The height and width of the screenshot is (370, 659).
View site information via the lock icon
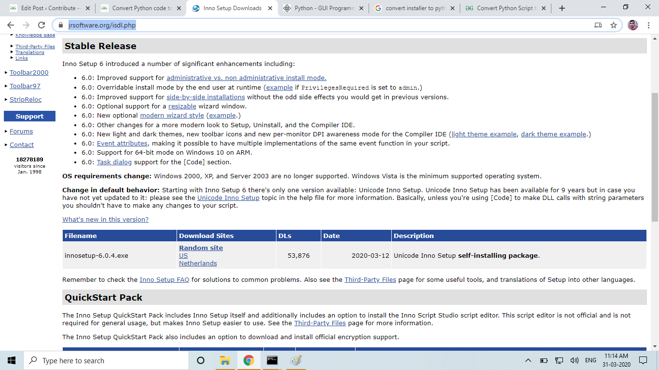60,25
